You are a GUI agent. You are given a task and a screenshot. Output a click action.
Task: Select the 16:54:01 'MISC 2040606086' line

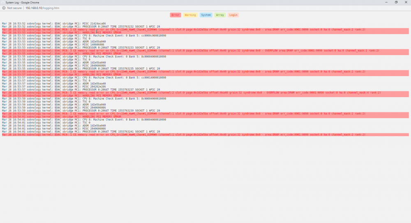coord(54,128)
